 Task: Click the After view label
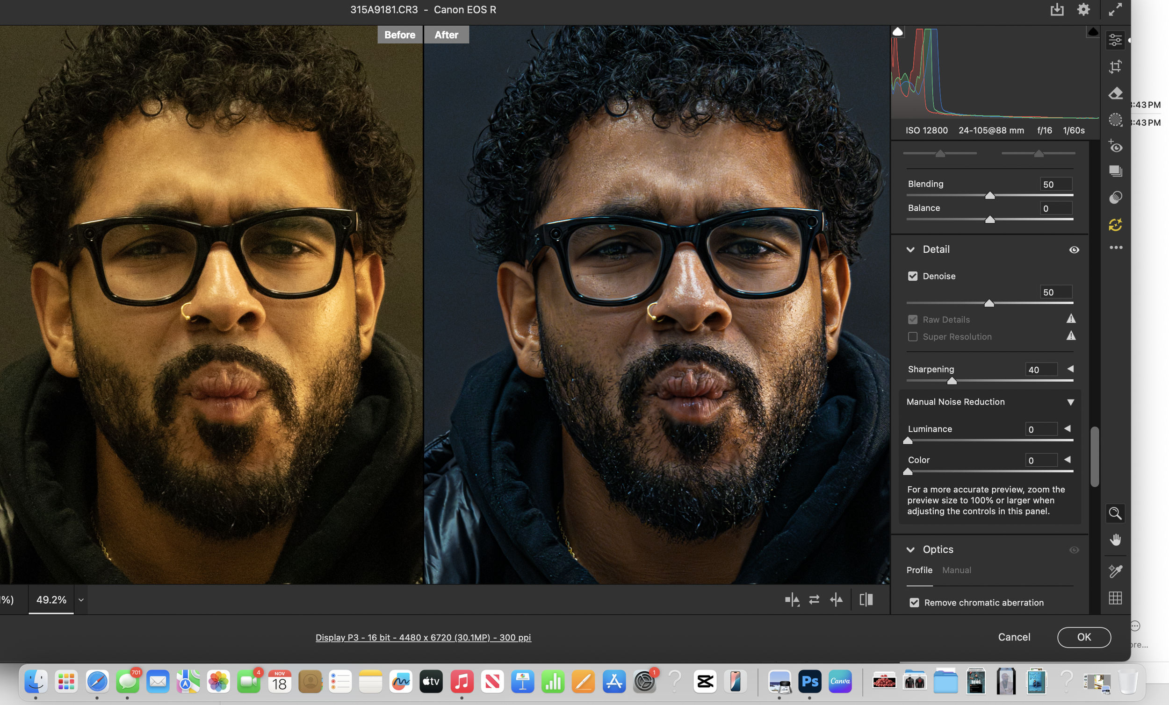(446, 35)
